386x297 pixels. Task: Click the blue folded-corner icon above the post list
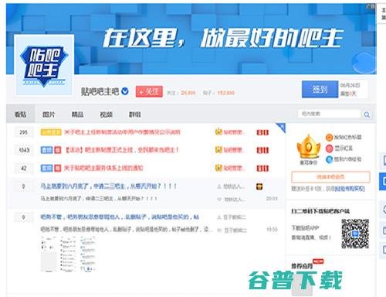point(281,128)
